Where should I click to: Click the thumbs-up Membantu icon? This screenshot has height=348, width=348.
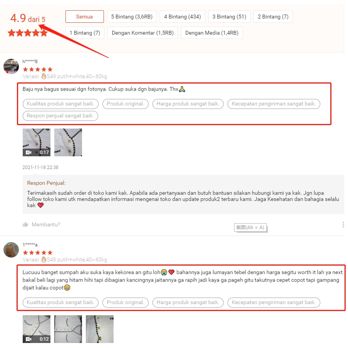(x=25, y=224)
